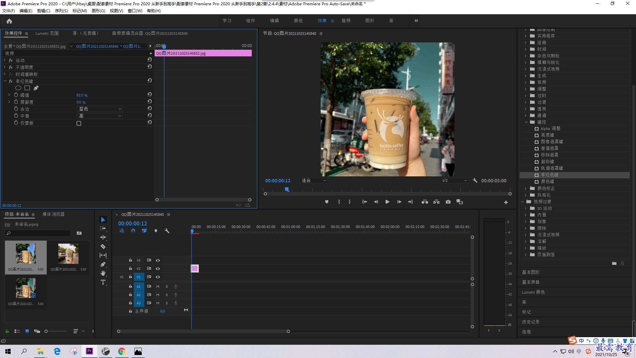Select the Slip tool
This screenshot has width=636, height=358.
coord(103,255)
